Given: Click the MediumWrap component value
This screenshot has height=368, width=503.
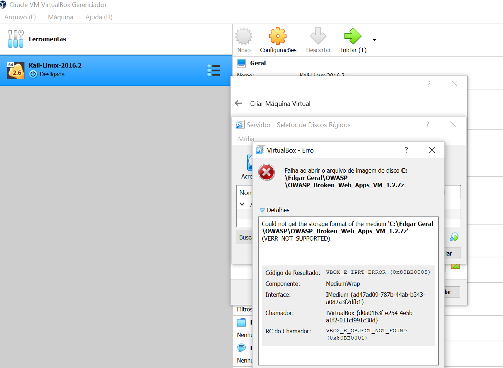Looking at the screenshot, I should coord(343,284).
